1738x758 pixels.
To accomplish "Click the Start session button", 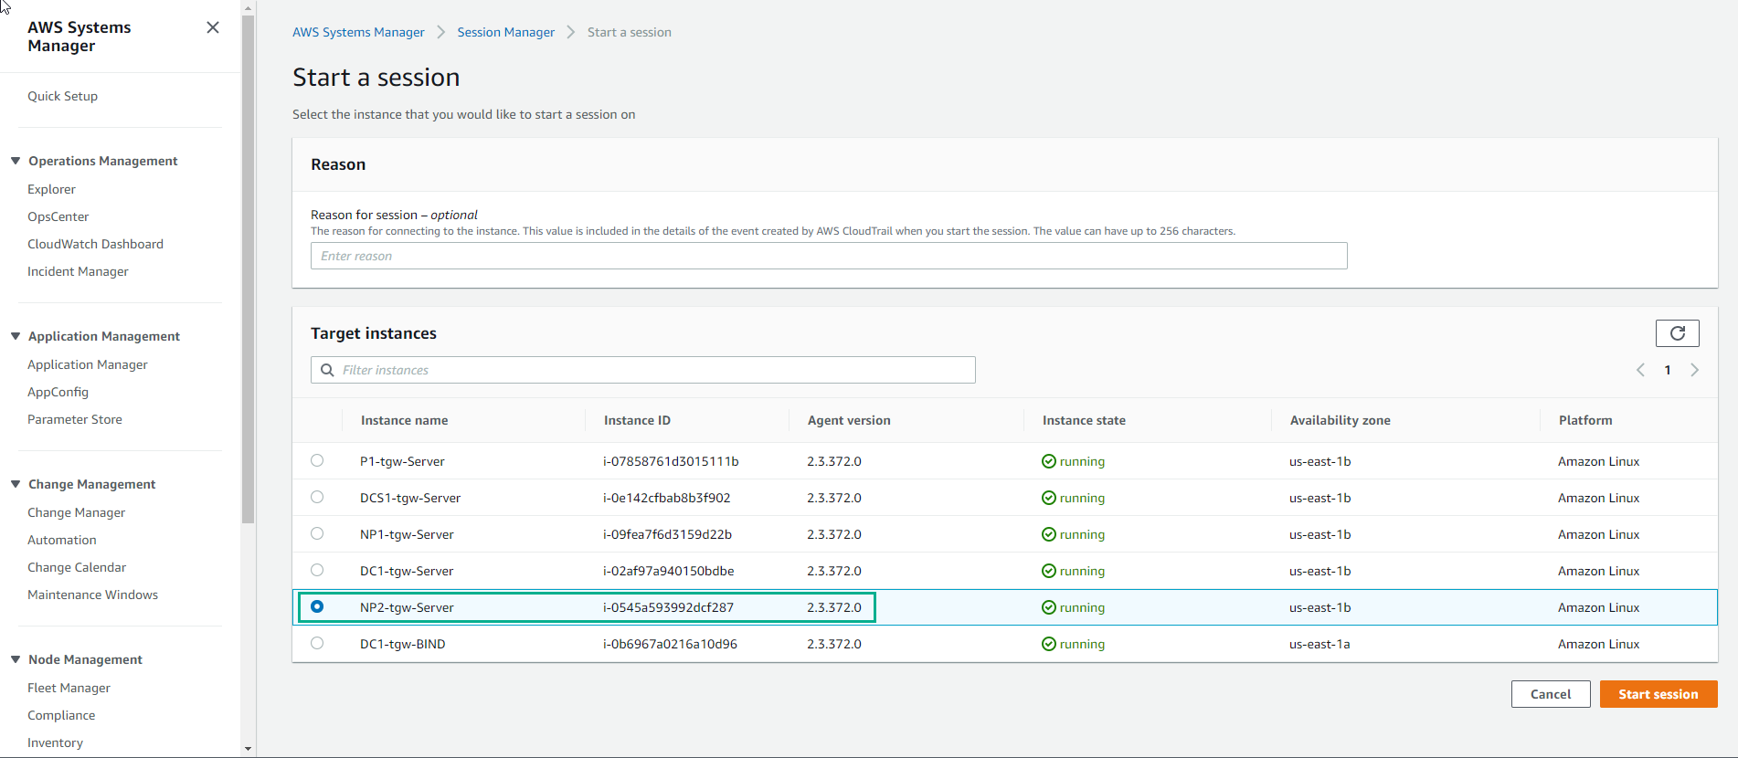I will [x=1658, y=694].
